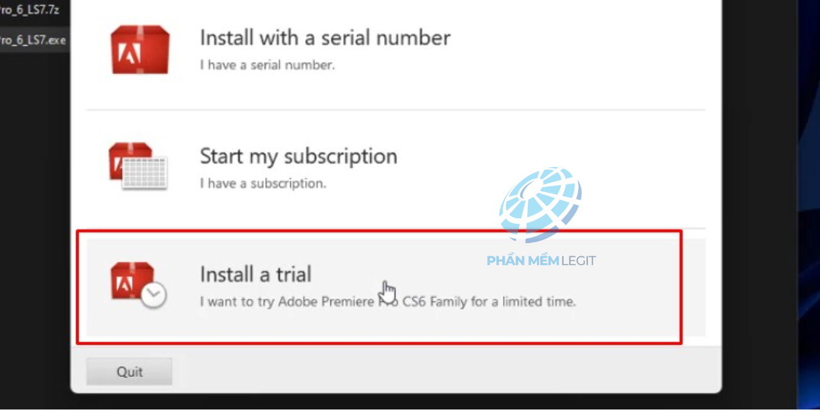Click the clock badge on trial icon
The width and height of the screenshot is (820, 412).
point(153,295)
